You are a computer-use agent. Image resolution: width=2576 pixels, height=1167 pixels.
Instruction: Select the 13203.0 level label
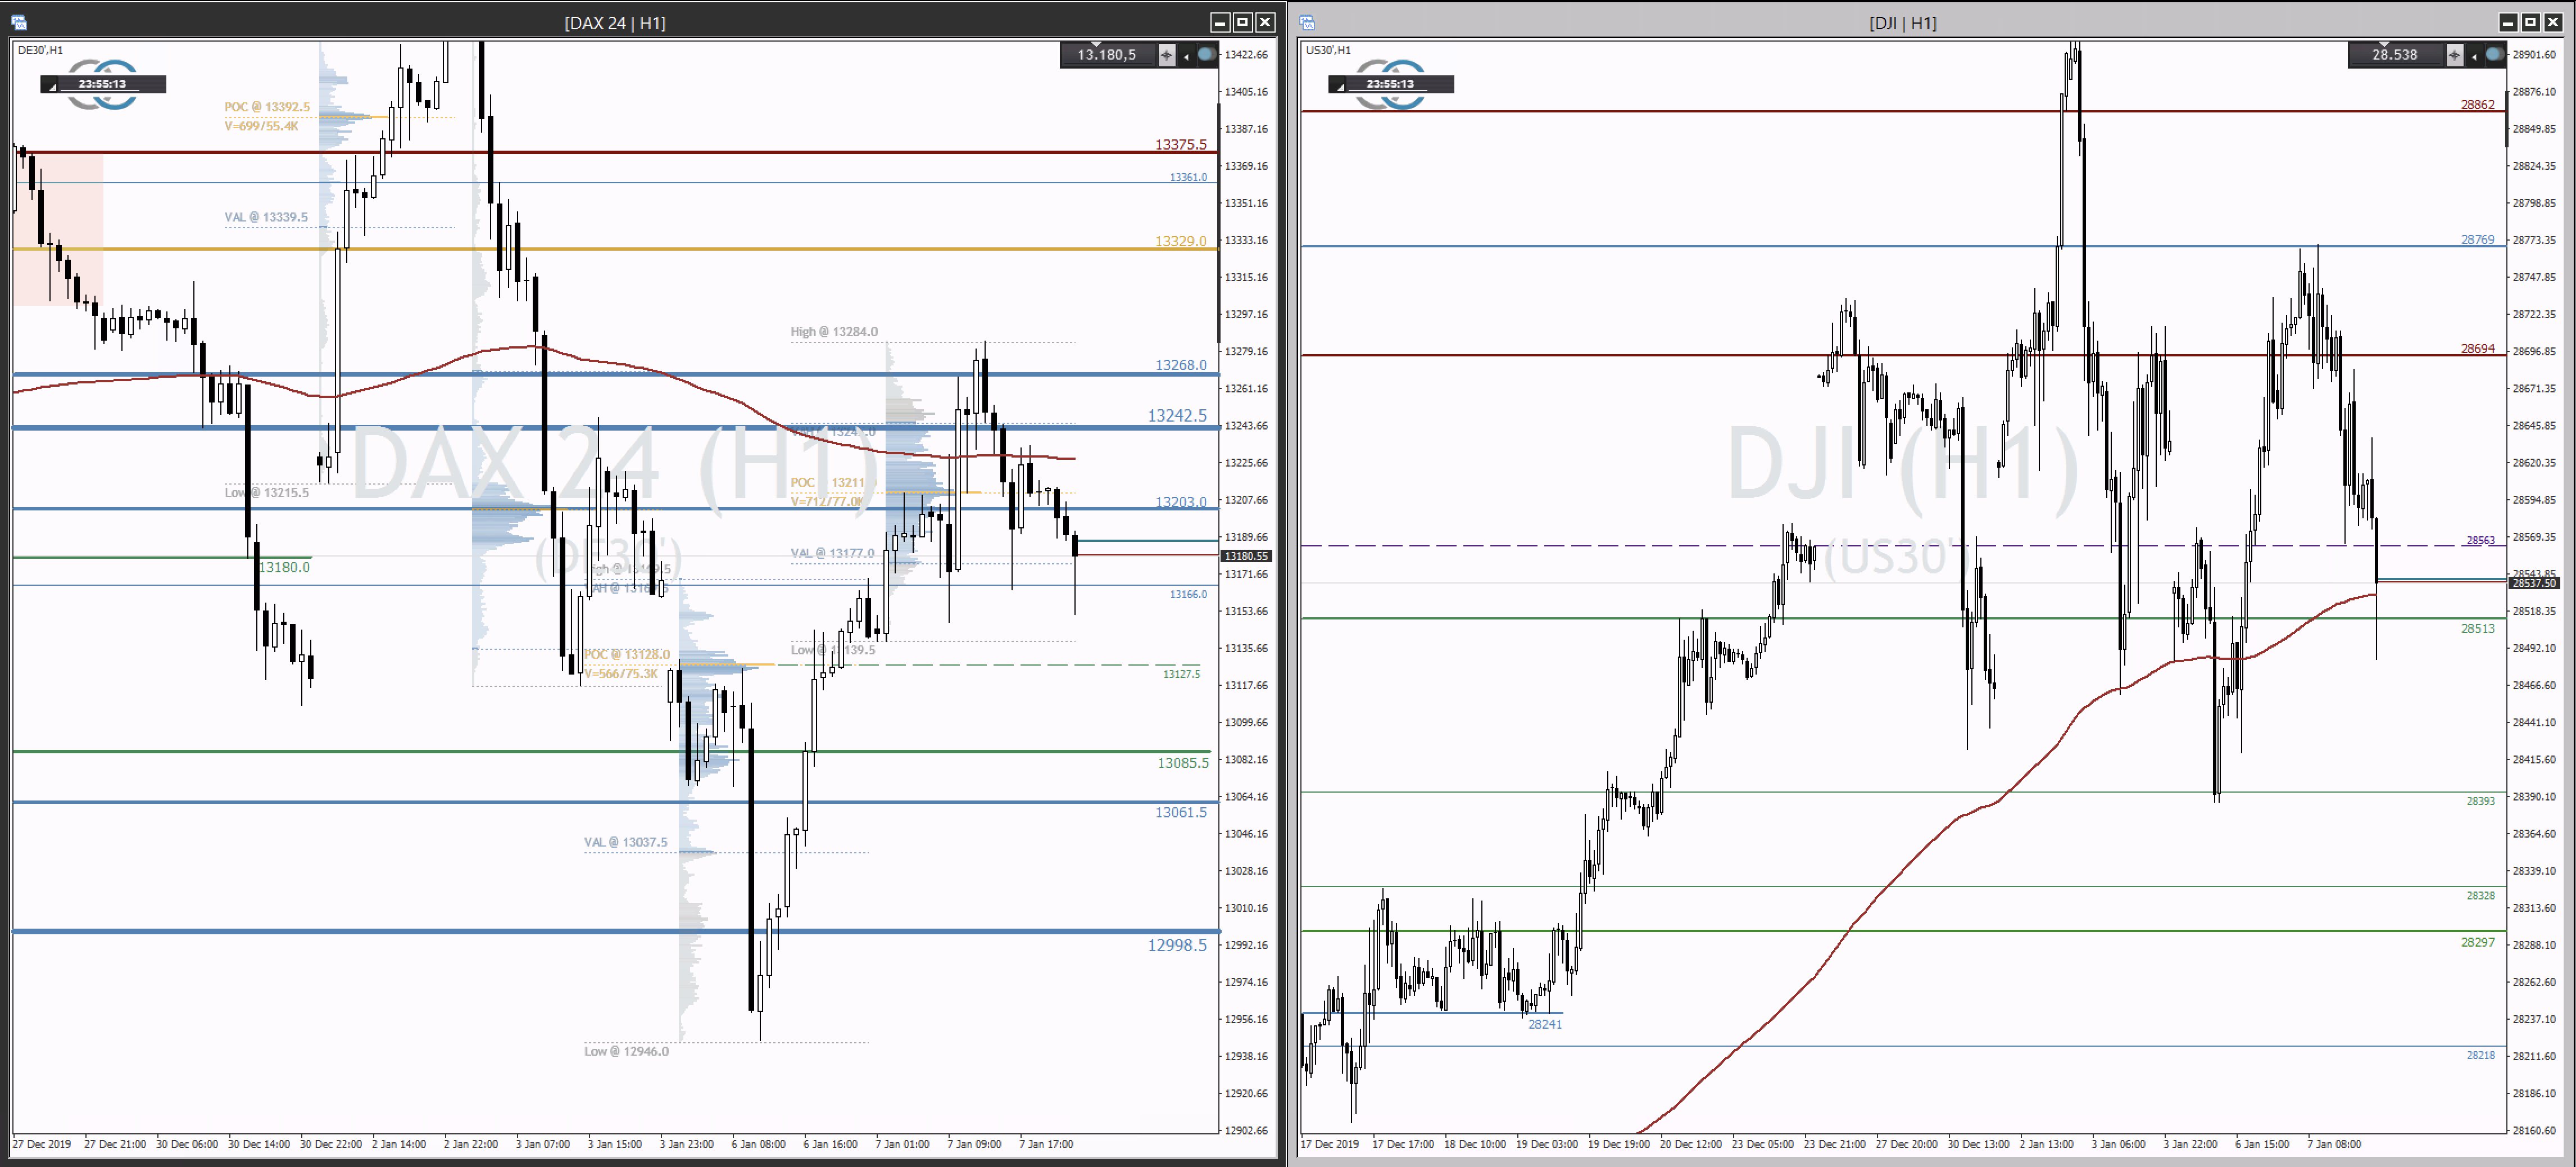tap(1180, 502)
